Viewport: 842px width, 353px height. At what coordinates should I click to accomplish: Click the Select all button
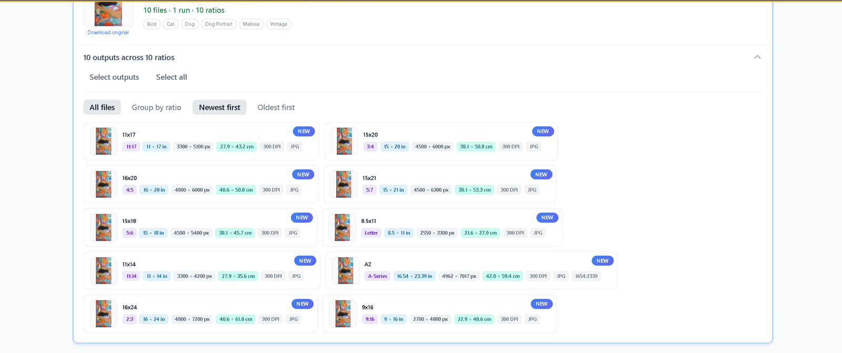(171, 77)
